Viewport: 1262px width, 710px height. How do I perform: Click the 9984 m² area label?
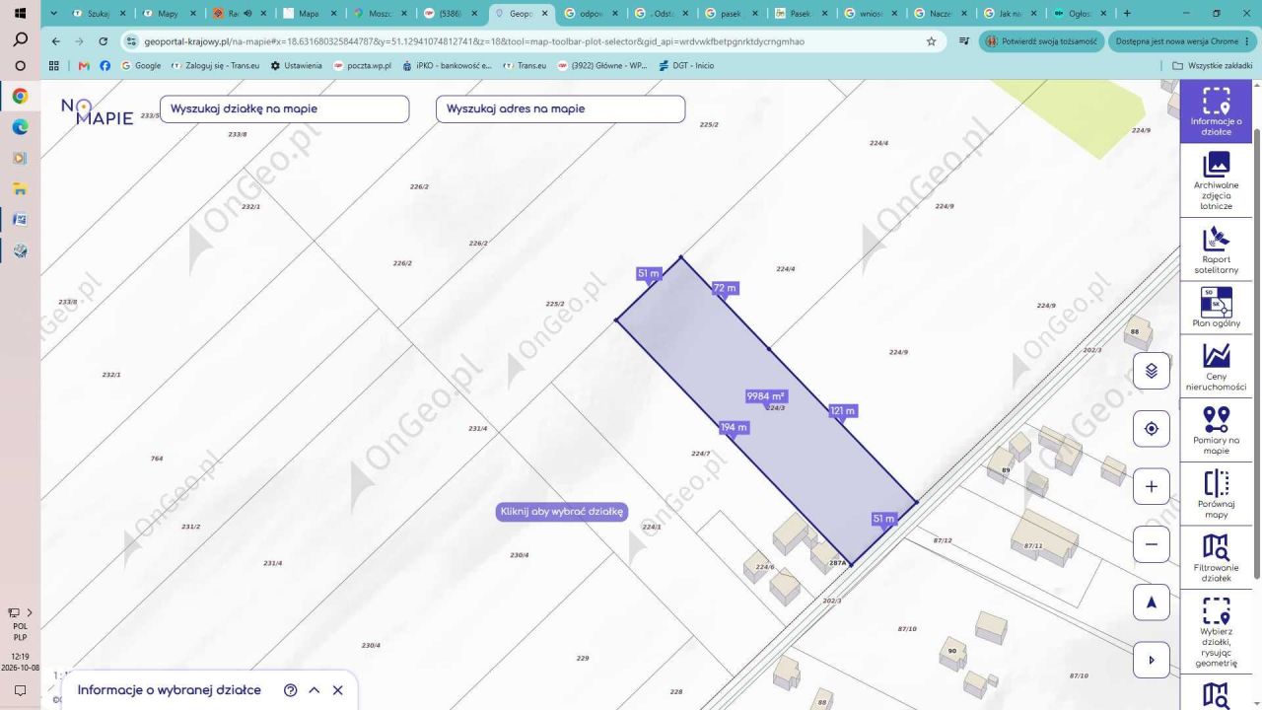coord(766,396)
